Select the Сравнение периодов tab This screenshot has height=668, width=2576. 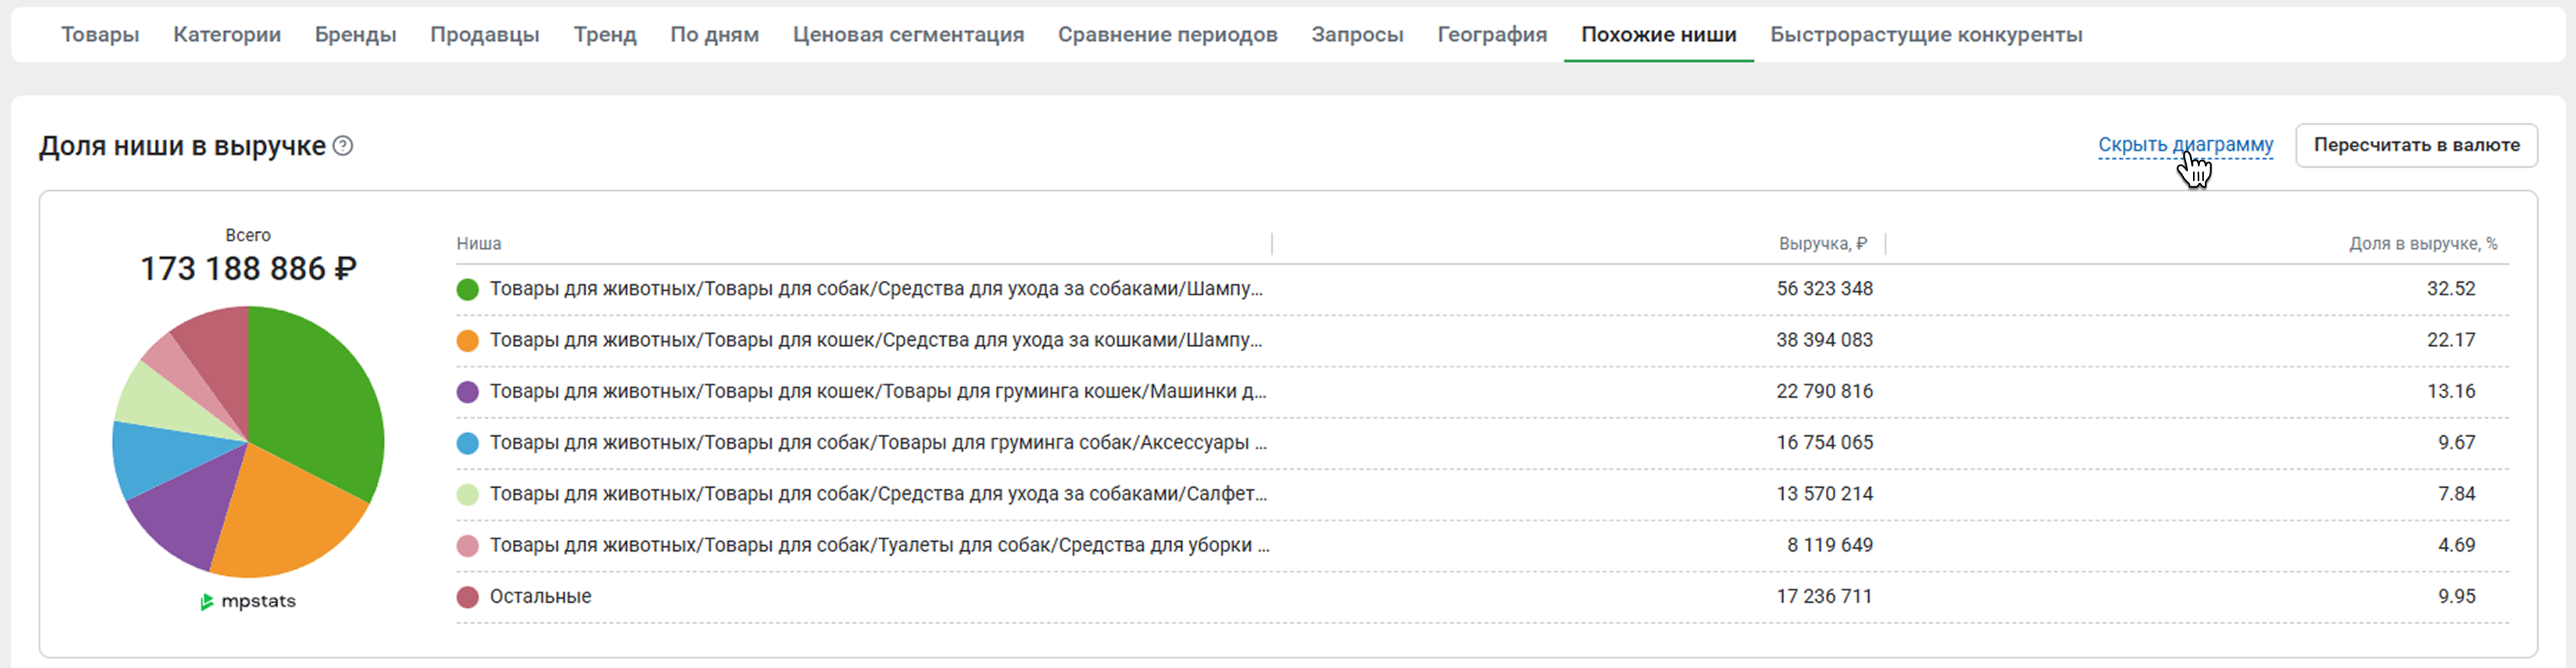coord(1167,35)
